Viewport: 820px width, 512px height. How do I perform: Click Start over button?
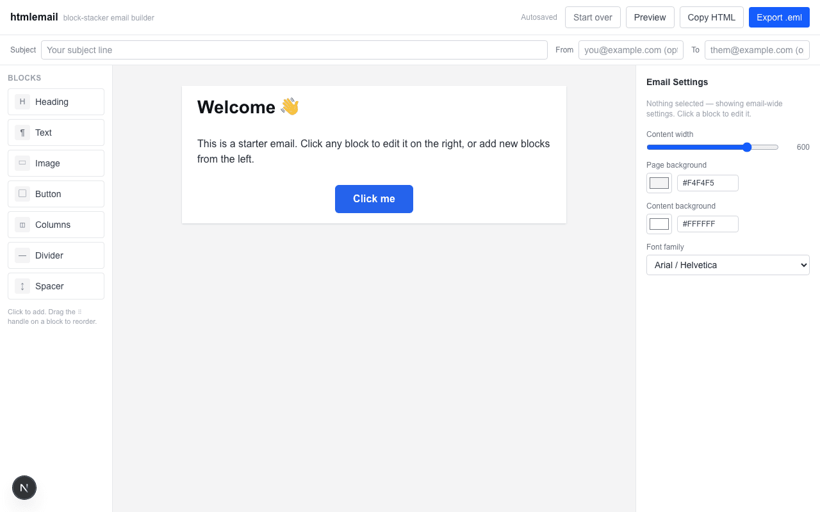click(x=593, y=17)
